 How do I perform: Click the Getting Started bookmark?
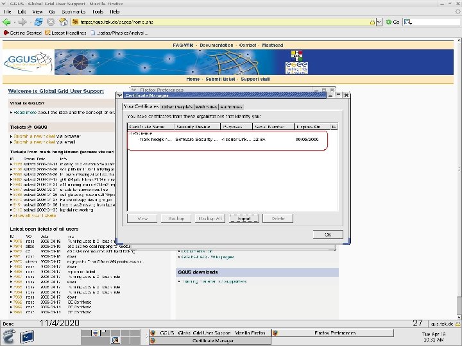pos(22,33)
